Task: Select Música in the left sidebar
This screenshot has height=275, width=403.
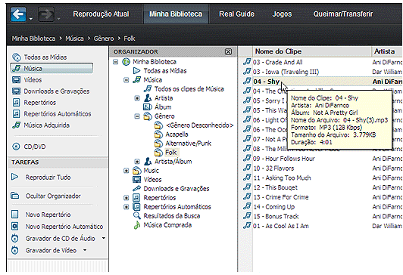Action: click(52, 69)
